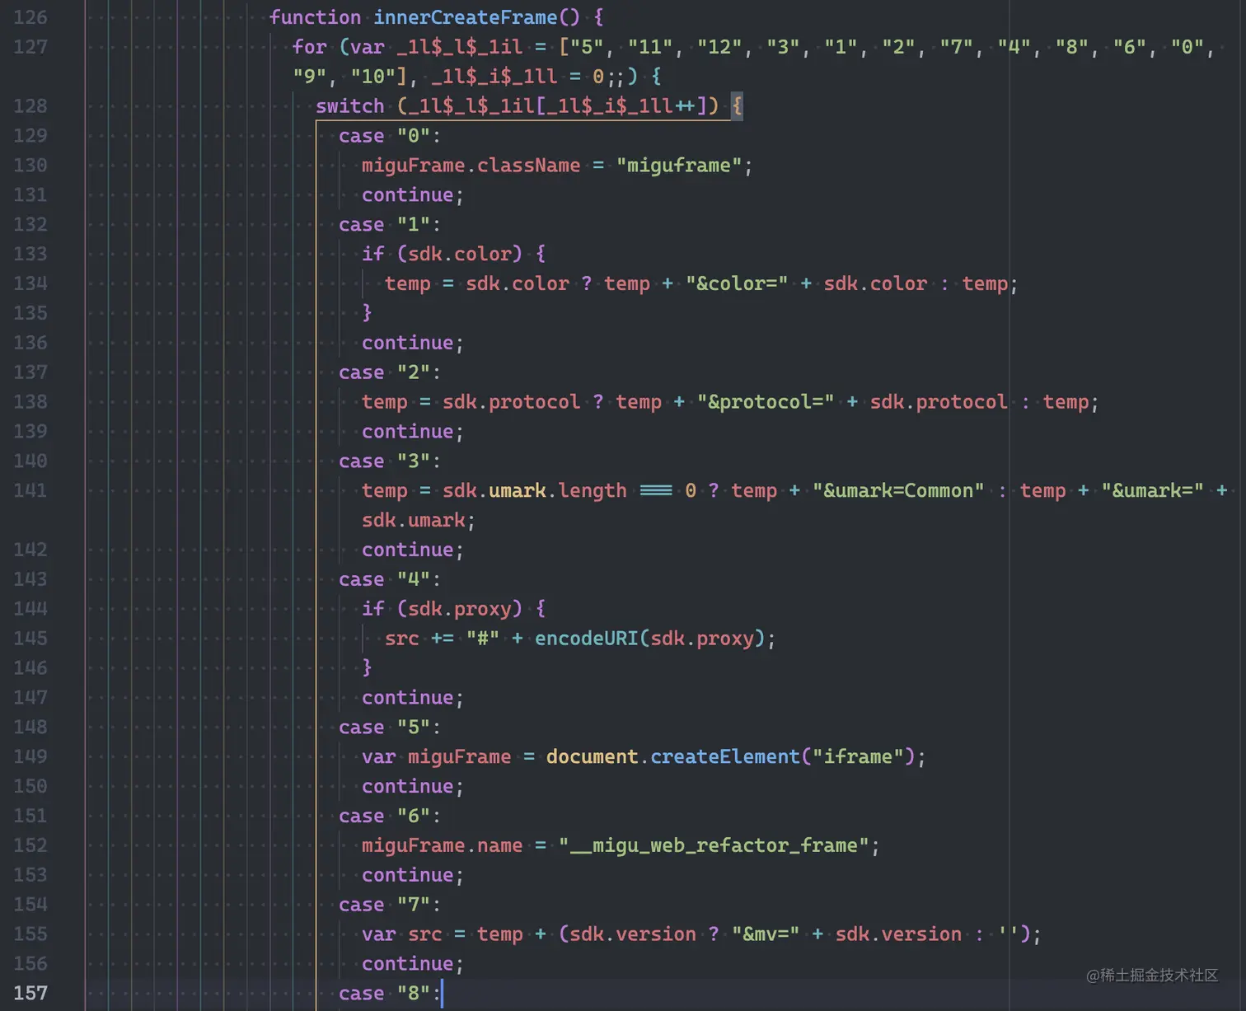Click the opening brace after the switch statement
This screenshot has height=1011, width=1246.
click(x=737, y=106)
